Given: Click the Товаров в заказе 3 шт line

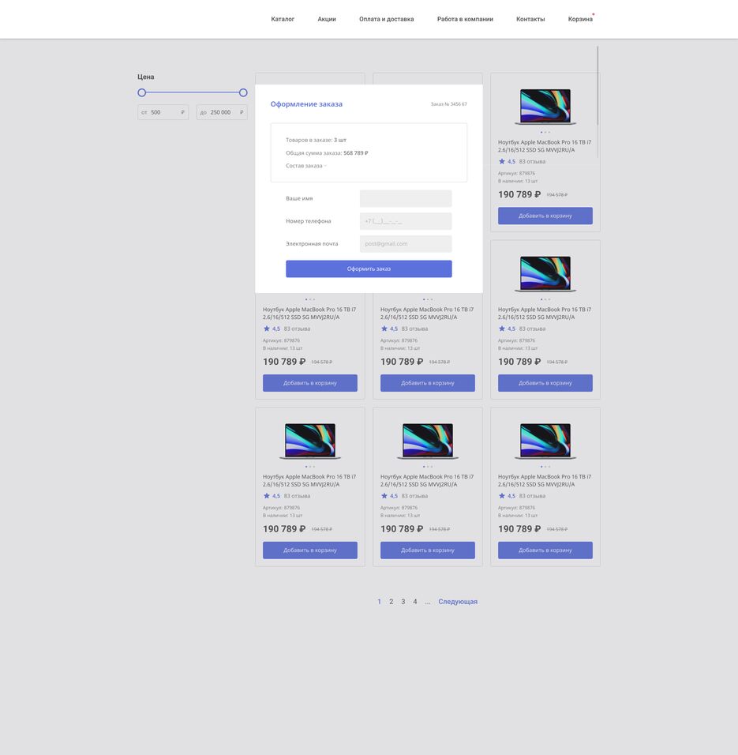Looking at the screenshot, I should (316, 140).
